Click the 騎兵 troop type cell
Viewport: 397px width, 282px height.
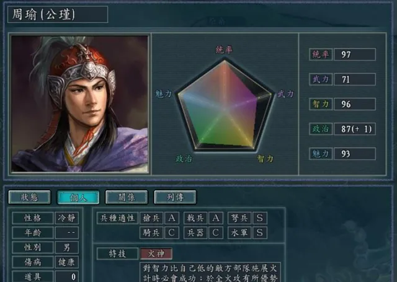[151, 232]
